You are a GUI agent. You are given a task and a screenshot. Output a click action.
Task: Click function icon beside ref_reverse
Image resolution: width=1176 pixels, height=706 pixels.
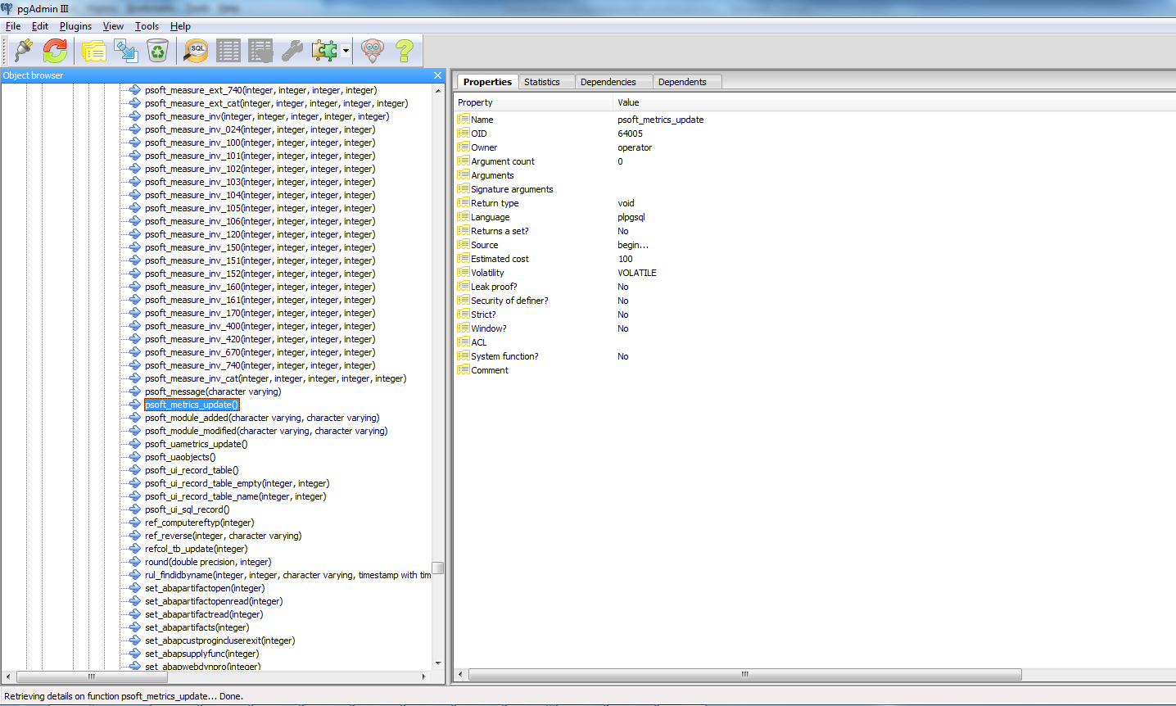point(135,536)
